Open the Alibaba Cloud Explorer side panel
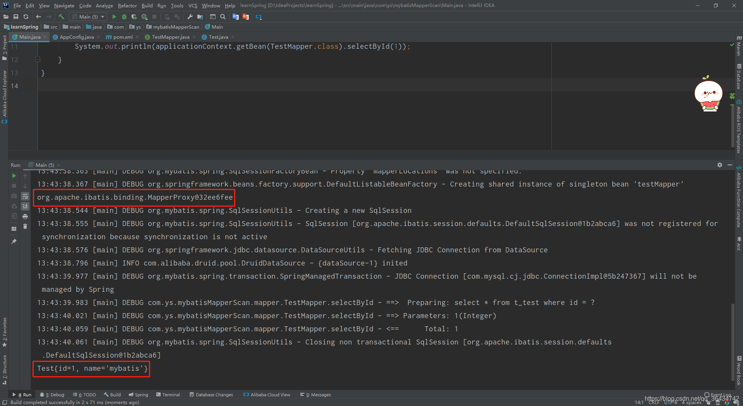 5,97
